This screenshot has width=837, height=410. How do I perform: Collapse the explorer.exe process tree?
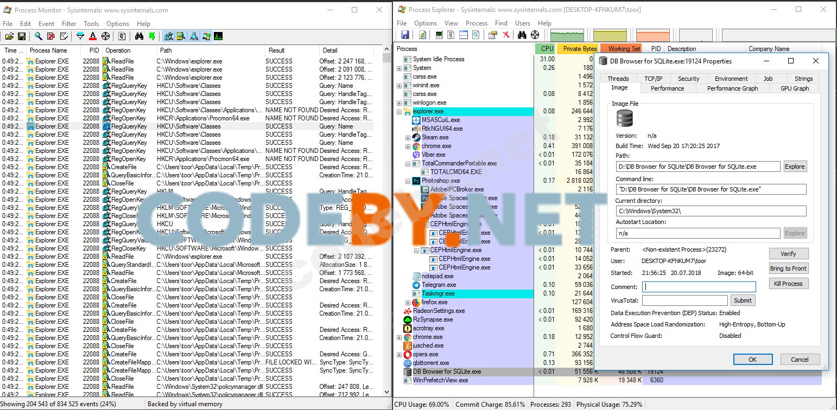tap(400, 111)
